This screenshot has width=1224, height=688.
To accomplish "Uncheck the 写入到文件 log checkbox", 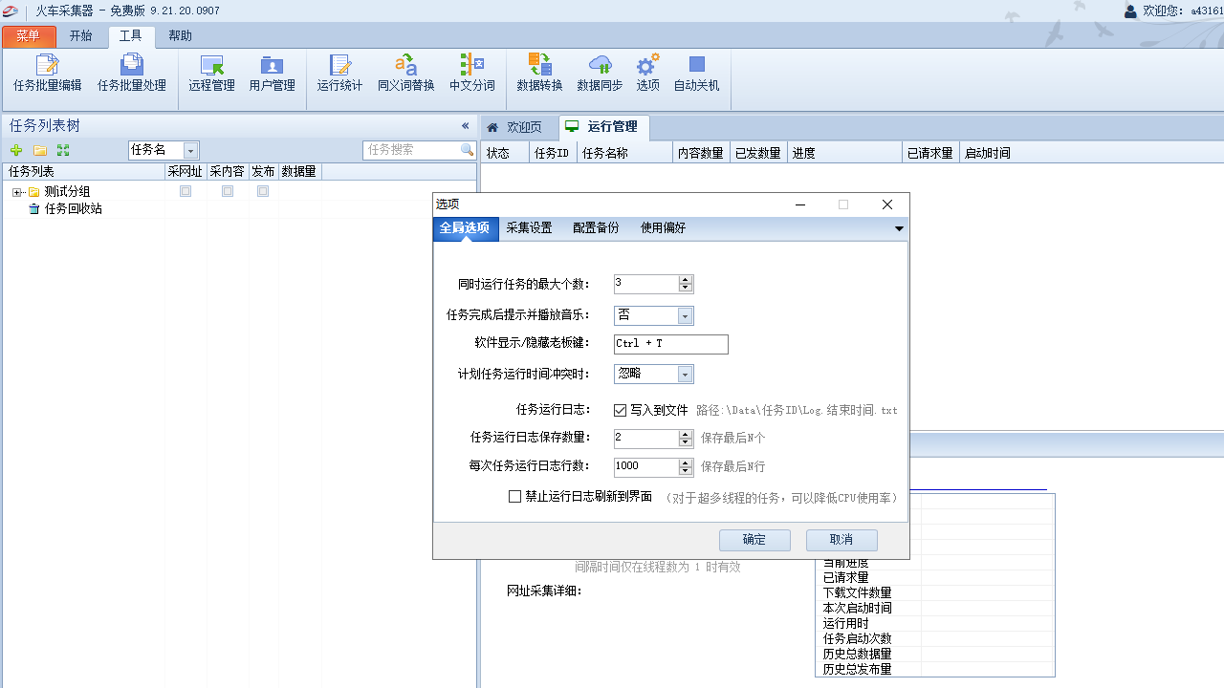I will (x=621, y=410).
